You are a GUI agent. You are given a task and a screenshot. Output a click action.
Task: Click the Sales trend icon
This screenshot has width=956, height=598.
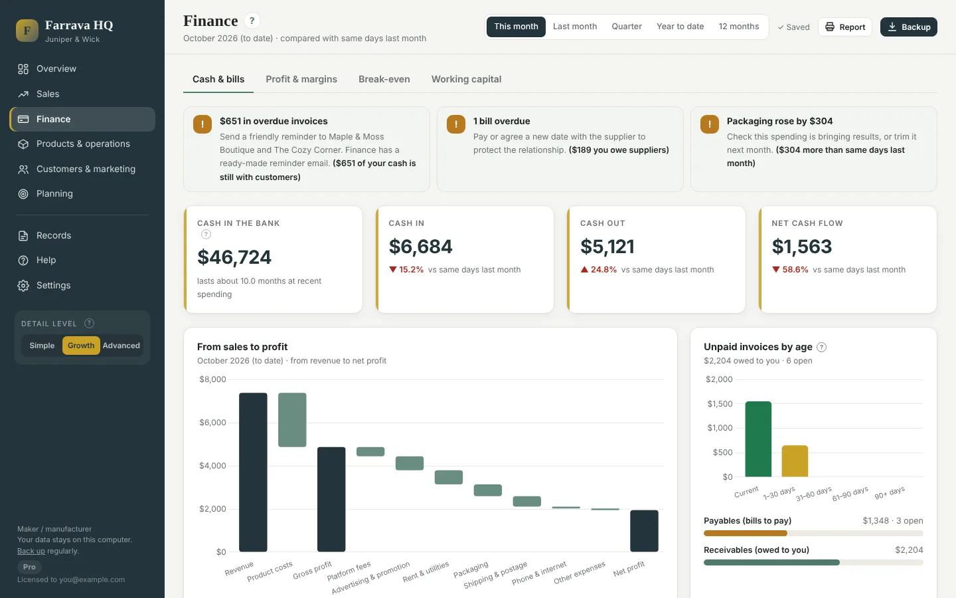pyautogui.click(x=23, y=94)
